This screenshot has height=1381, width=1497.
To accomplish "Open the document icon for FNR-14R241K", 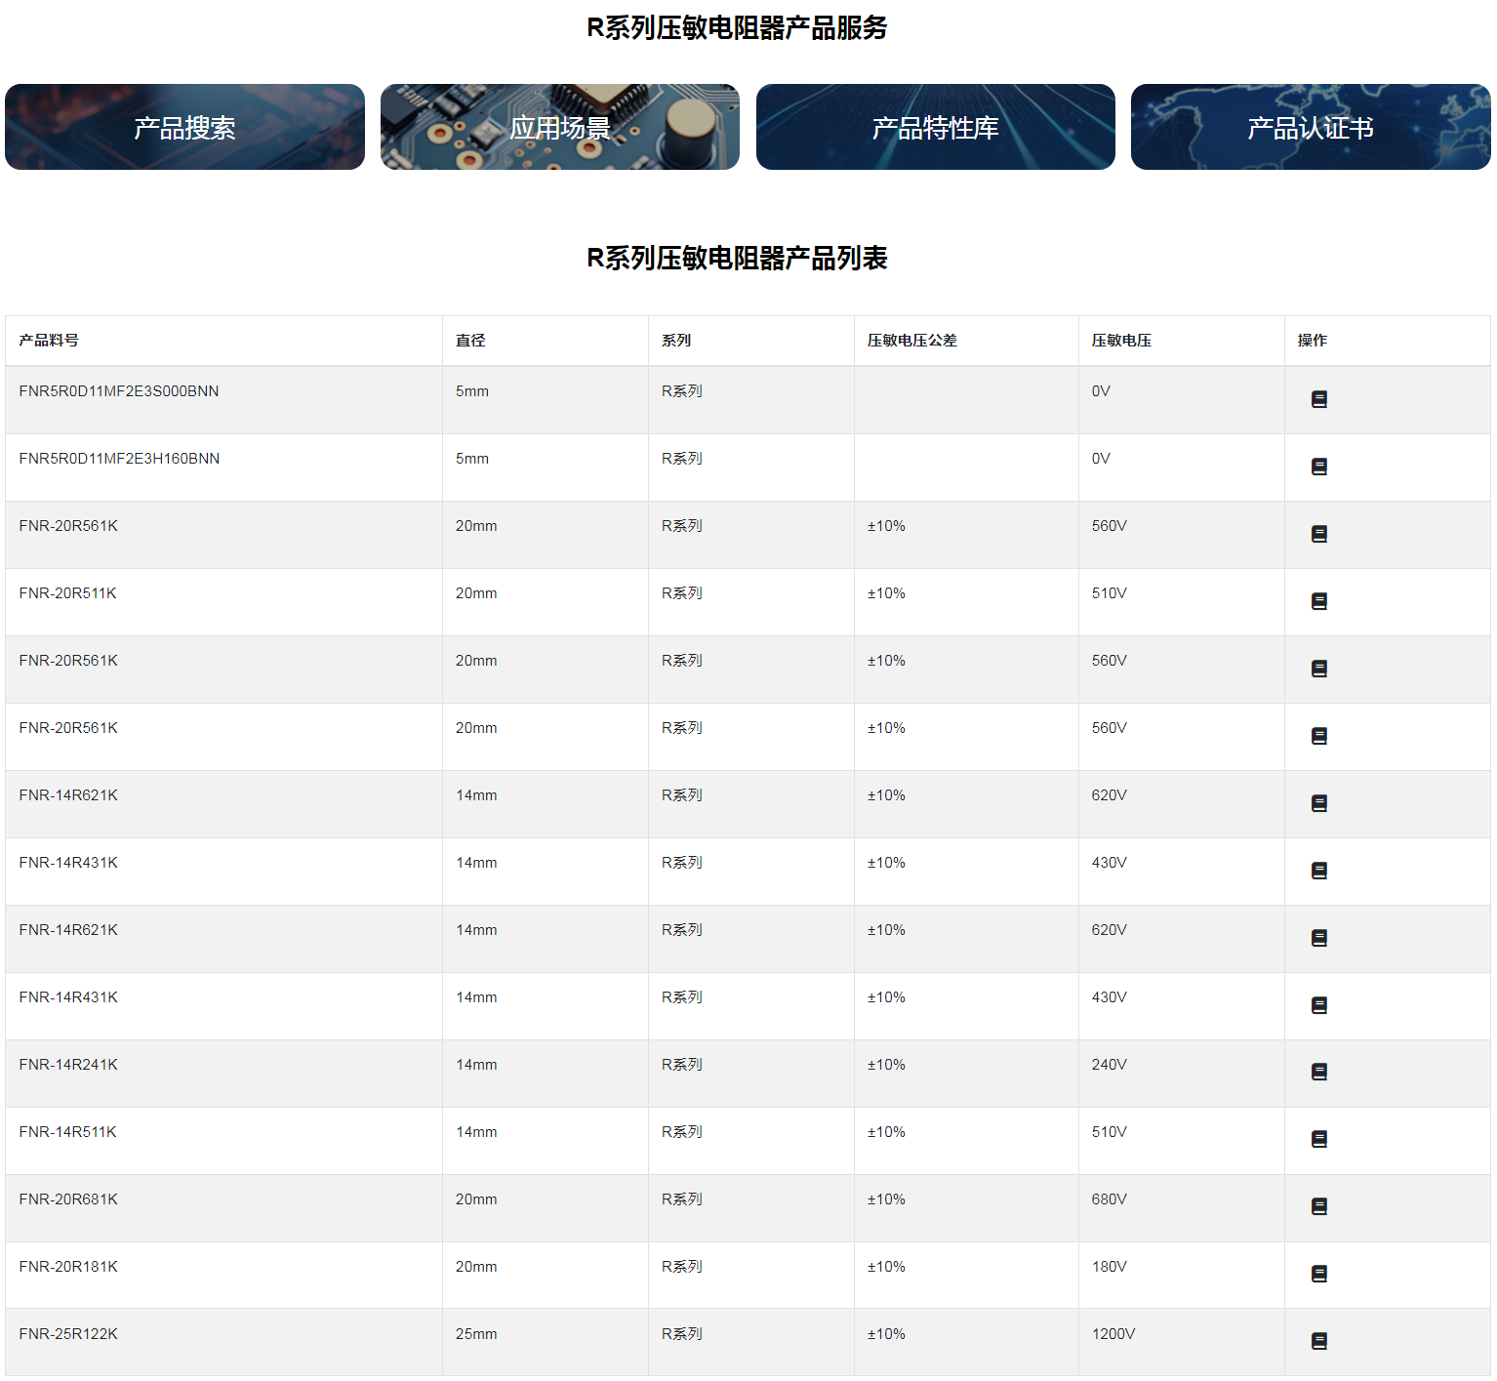I will click(1318, 1073).
